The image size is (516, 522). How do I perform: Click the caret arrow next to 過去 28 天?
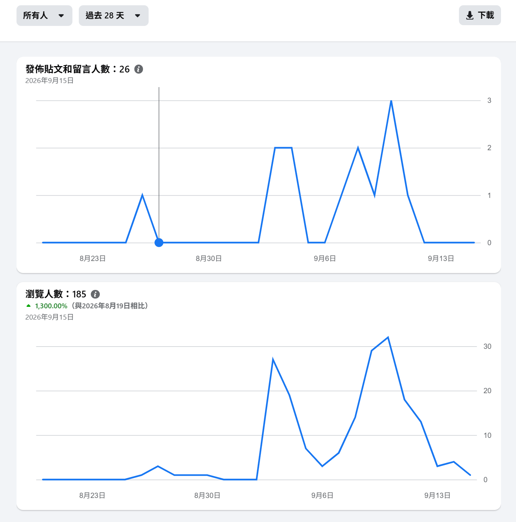(x=138, y=16)
